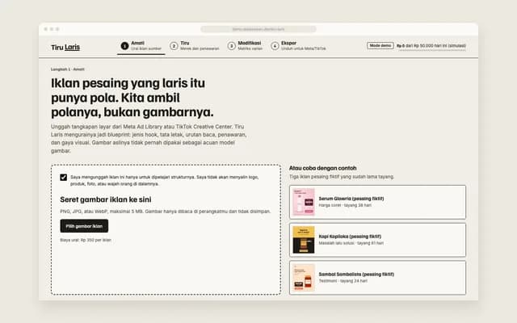Click the step number 4 circle icon

tap(275, 46)
